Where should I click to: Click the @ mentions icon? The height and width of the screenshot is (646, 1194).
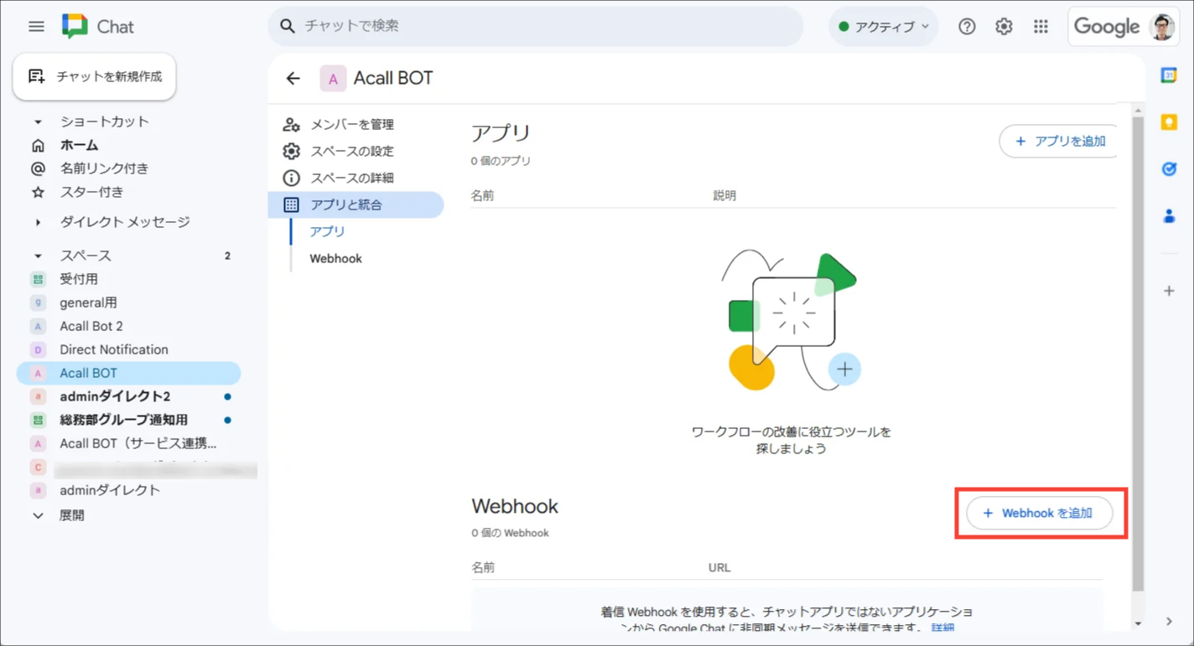(38, 168)
